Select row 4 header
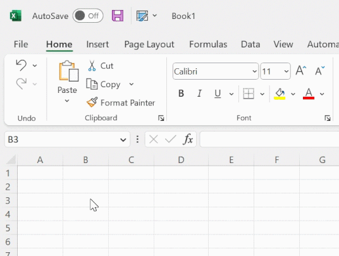 pos(8,214)
